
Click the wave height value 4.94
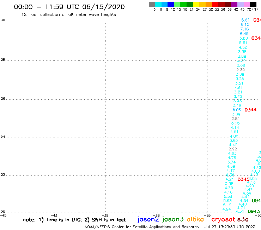pyautogui.click(x=226, y=209)
